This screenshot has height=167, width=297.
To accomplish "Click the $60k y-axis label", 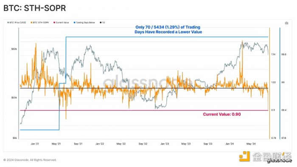I will tap(14, 49).
